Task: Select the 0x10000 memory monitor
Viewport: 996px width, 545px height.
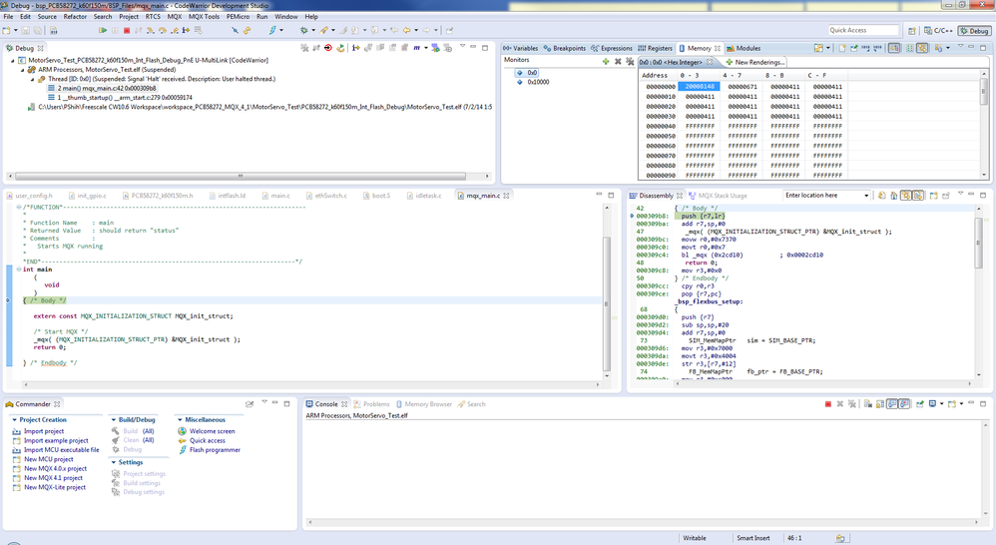Action: tap(537, 83)
